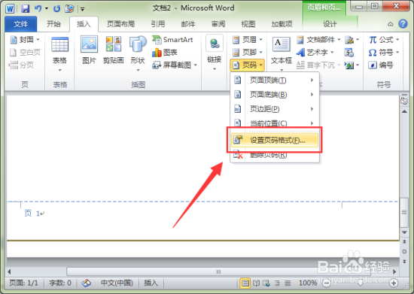Click 页面: 1/1 in status bar
Image resolution: width=414 pixels, height=294 pixels.
pyautogui.click(x=24, y=283)
